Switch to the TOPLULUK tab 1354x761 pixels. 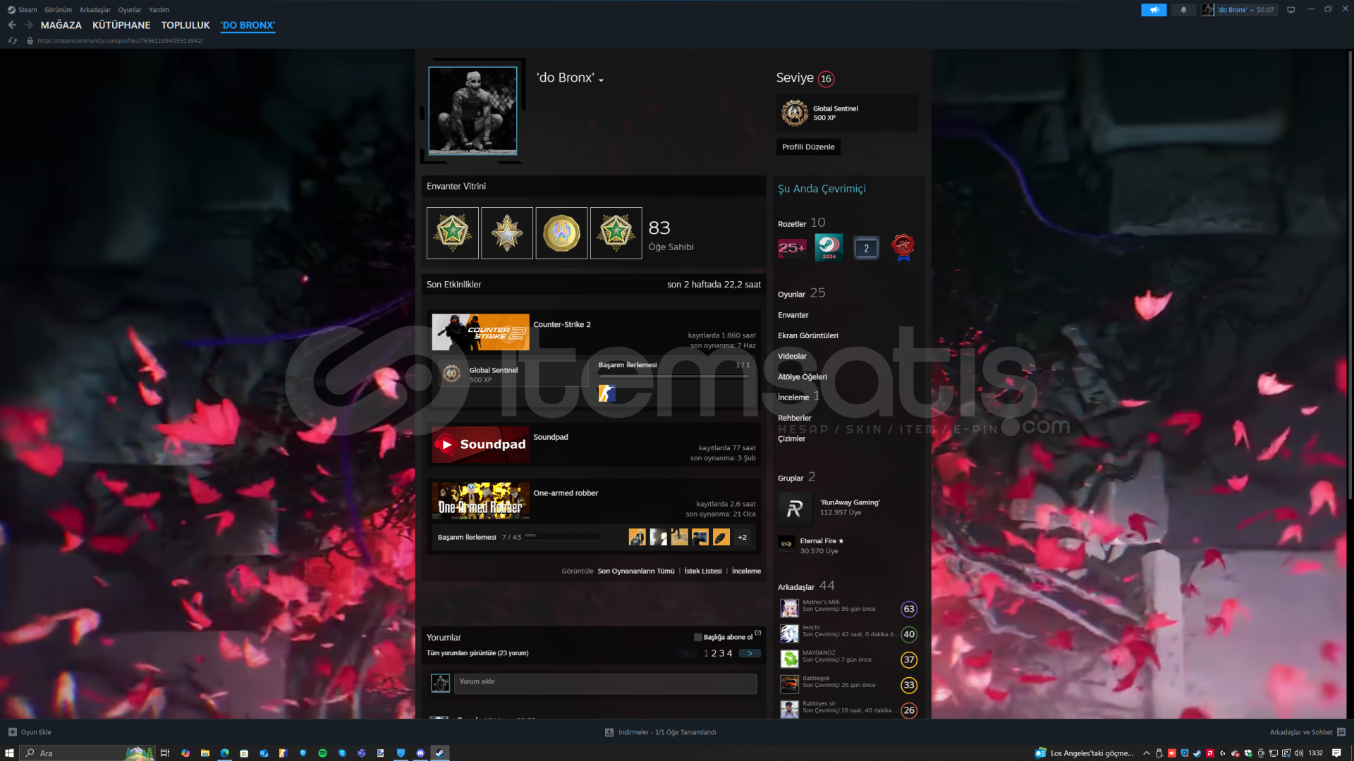pos(185,25)
